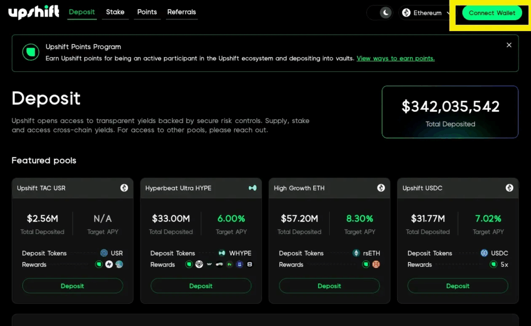Click the USDC deposit token icon
531x326 pixels.
click(484, 253)
